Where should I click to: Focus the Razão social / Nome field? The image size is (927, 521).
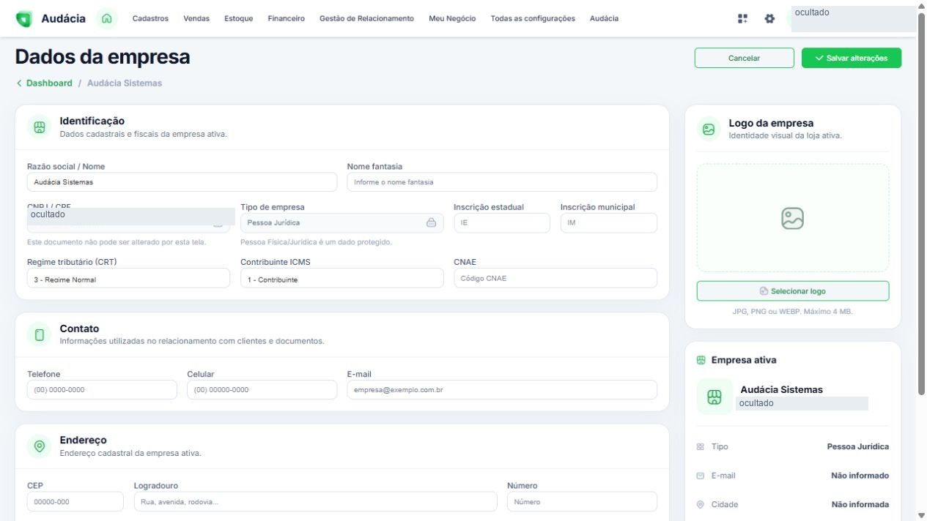pos(182,182)
